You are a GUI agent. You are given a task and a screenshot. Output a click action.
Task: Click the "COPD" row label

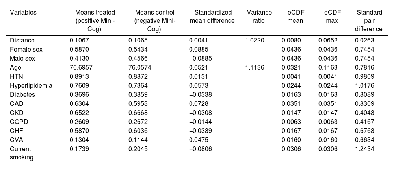pos(19,122)
